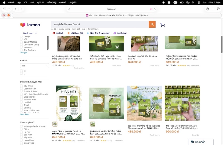This screenshot has width=223, height=145.
Task: Open the INT size dropdown
Action: coord(35,66)
